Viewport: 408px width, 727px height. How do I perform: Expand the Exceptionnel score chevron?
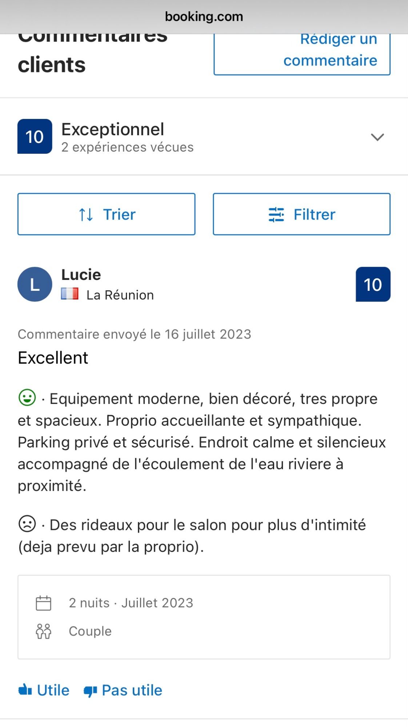377,137
